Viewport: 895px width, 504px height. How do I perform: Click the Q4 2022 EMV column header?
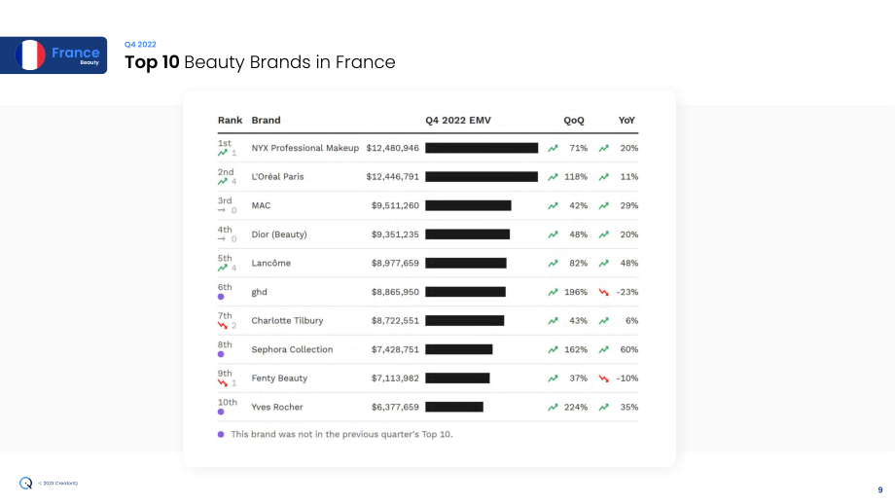458,121
